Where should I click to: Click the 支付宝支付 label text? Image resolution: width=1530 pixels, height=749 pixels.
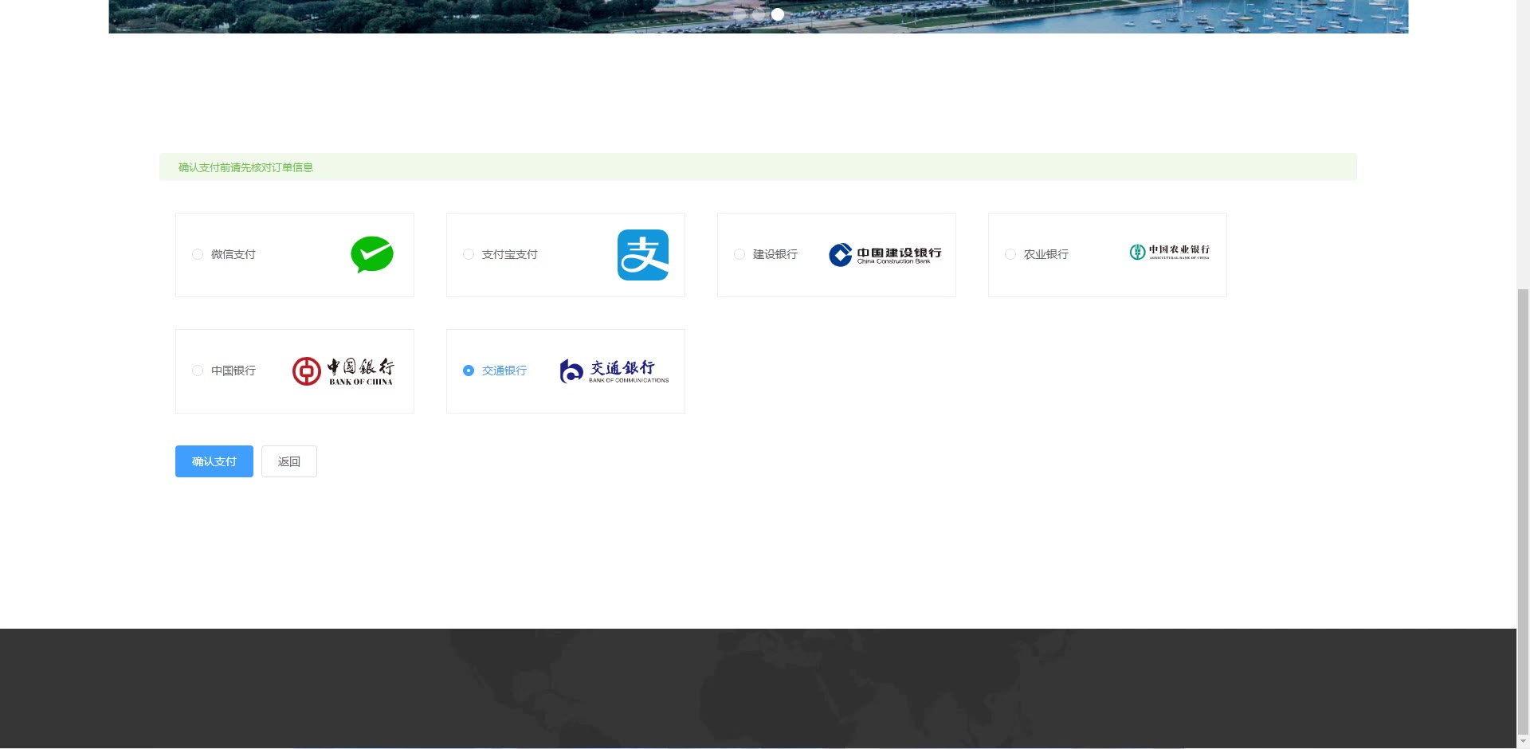[x=510, y=254]
